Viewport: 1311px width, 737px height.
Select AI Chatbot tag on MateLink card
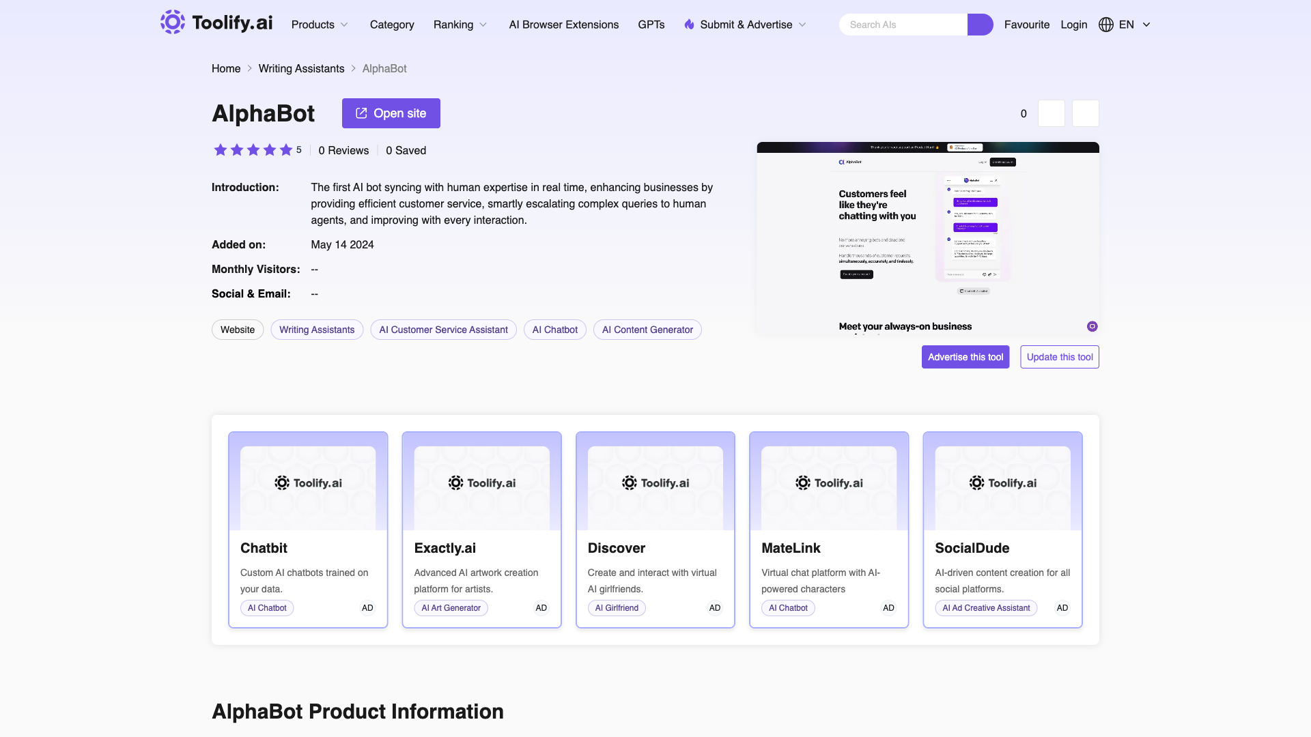pyautogui.click(x=788, y=608)
